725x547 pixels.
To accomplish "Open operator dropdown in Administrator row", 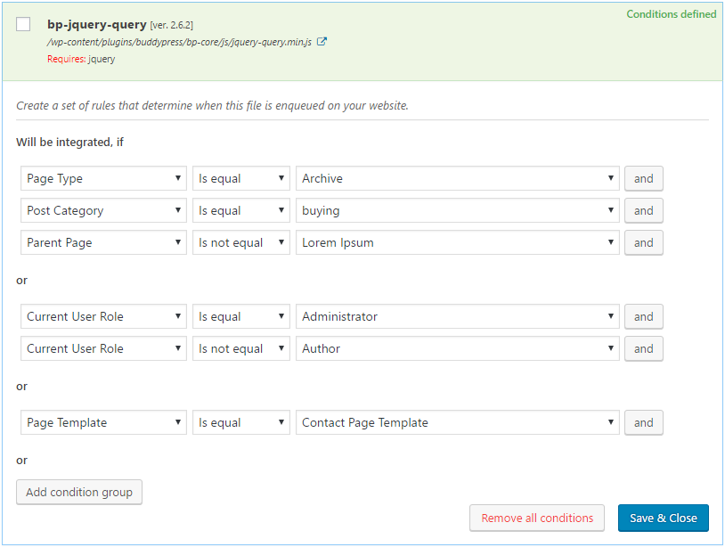I will click(x=240, y=316).
